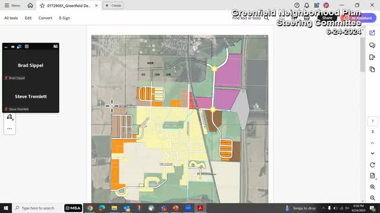Screen dimensions: 380x213
Task: Open the Adobe apps grid icon
Action: click(316, 5)
